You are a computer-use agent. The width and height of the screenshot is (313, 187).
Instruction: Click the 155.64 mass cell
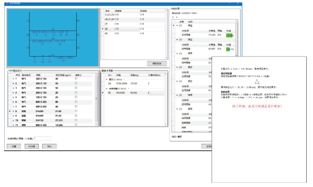coord(134,83)
